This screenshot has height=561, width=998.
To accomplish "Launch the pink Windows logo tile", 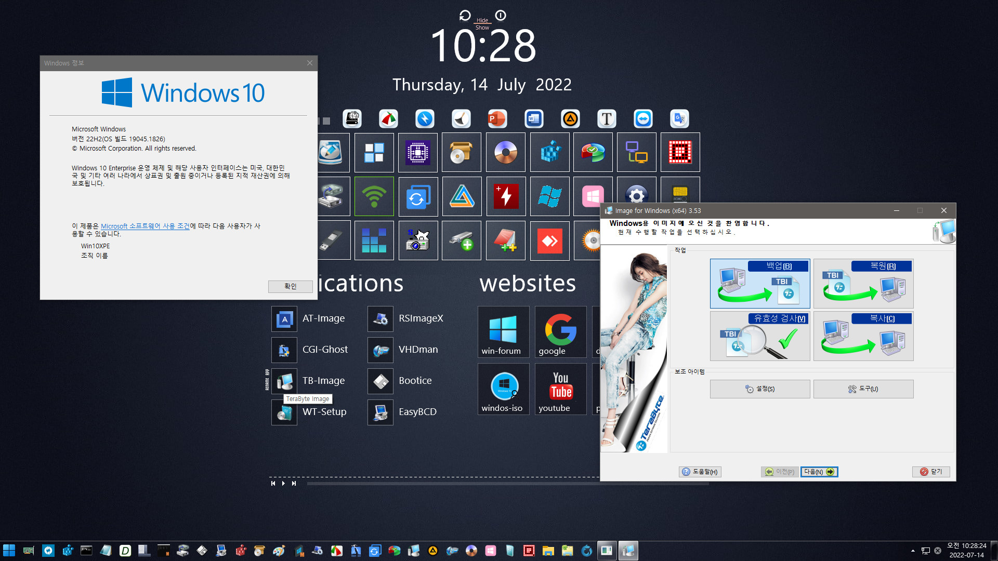I will click(593, 196).
